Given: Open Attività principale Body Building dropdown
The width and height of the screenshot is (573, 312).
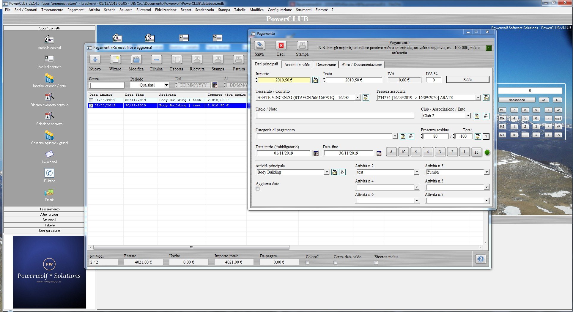Looking at the screenshot, I should pos(327,172).
